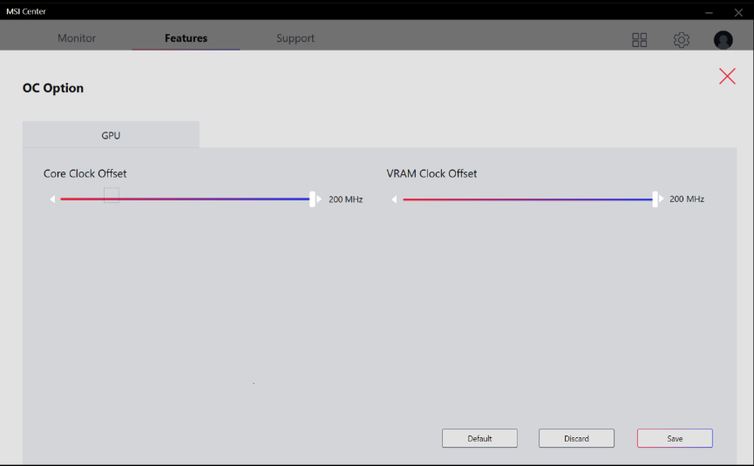The image size is (754, 466).
Task: Click the Discard button
Action: tap(576, 438)
